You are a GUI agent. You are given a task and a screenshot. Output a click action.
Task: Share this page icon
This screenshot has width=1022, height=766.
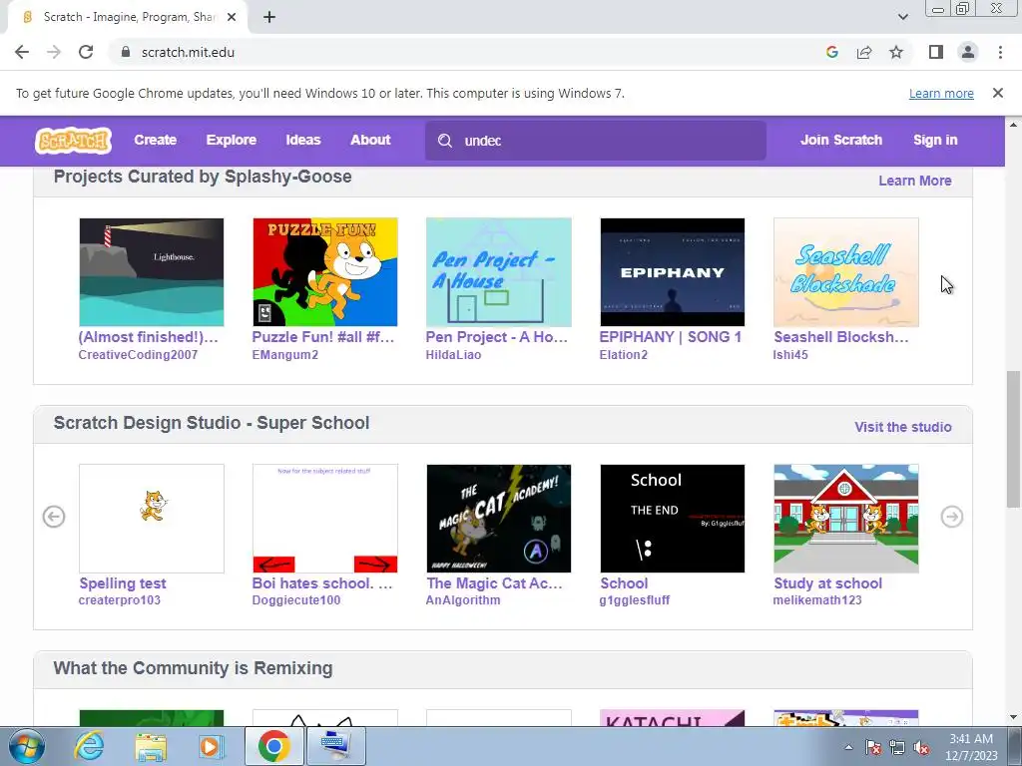864,52
